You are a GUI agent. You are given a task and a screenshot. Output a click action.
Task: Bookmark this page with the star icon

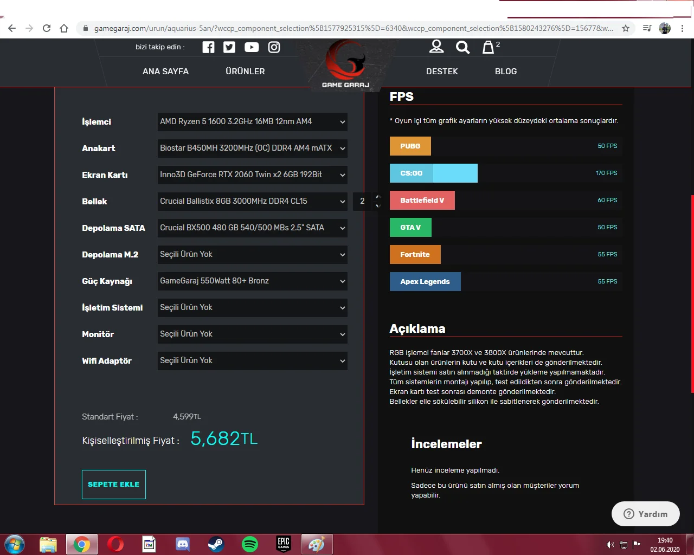point(626,28)
